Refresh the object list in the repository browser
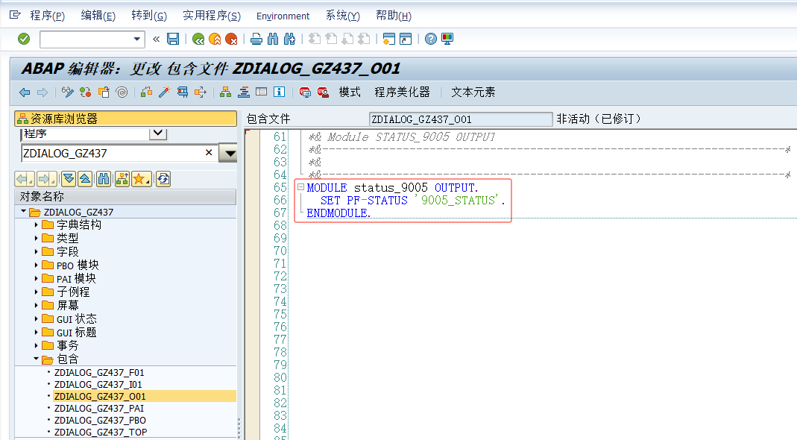Screen dimensions: 797x440 (163, 178)
